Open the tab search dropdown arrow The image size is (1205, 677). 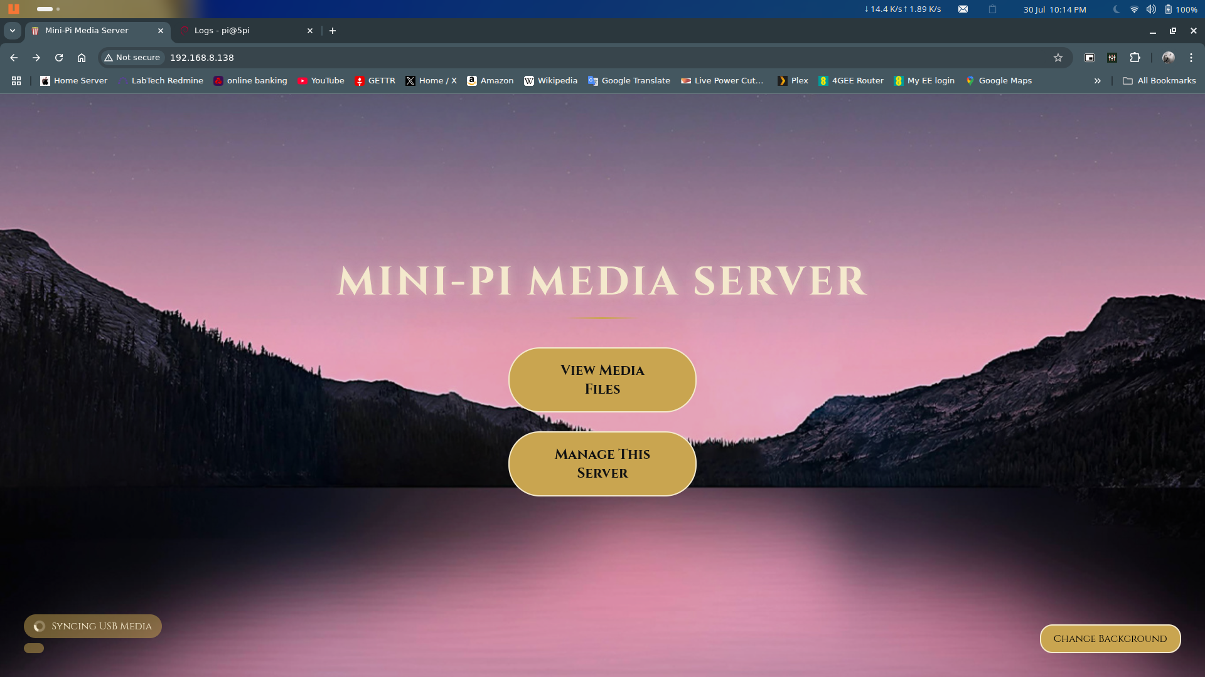[13, 30]
